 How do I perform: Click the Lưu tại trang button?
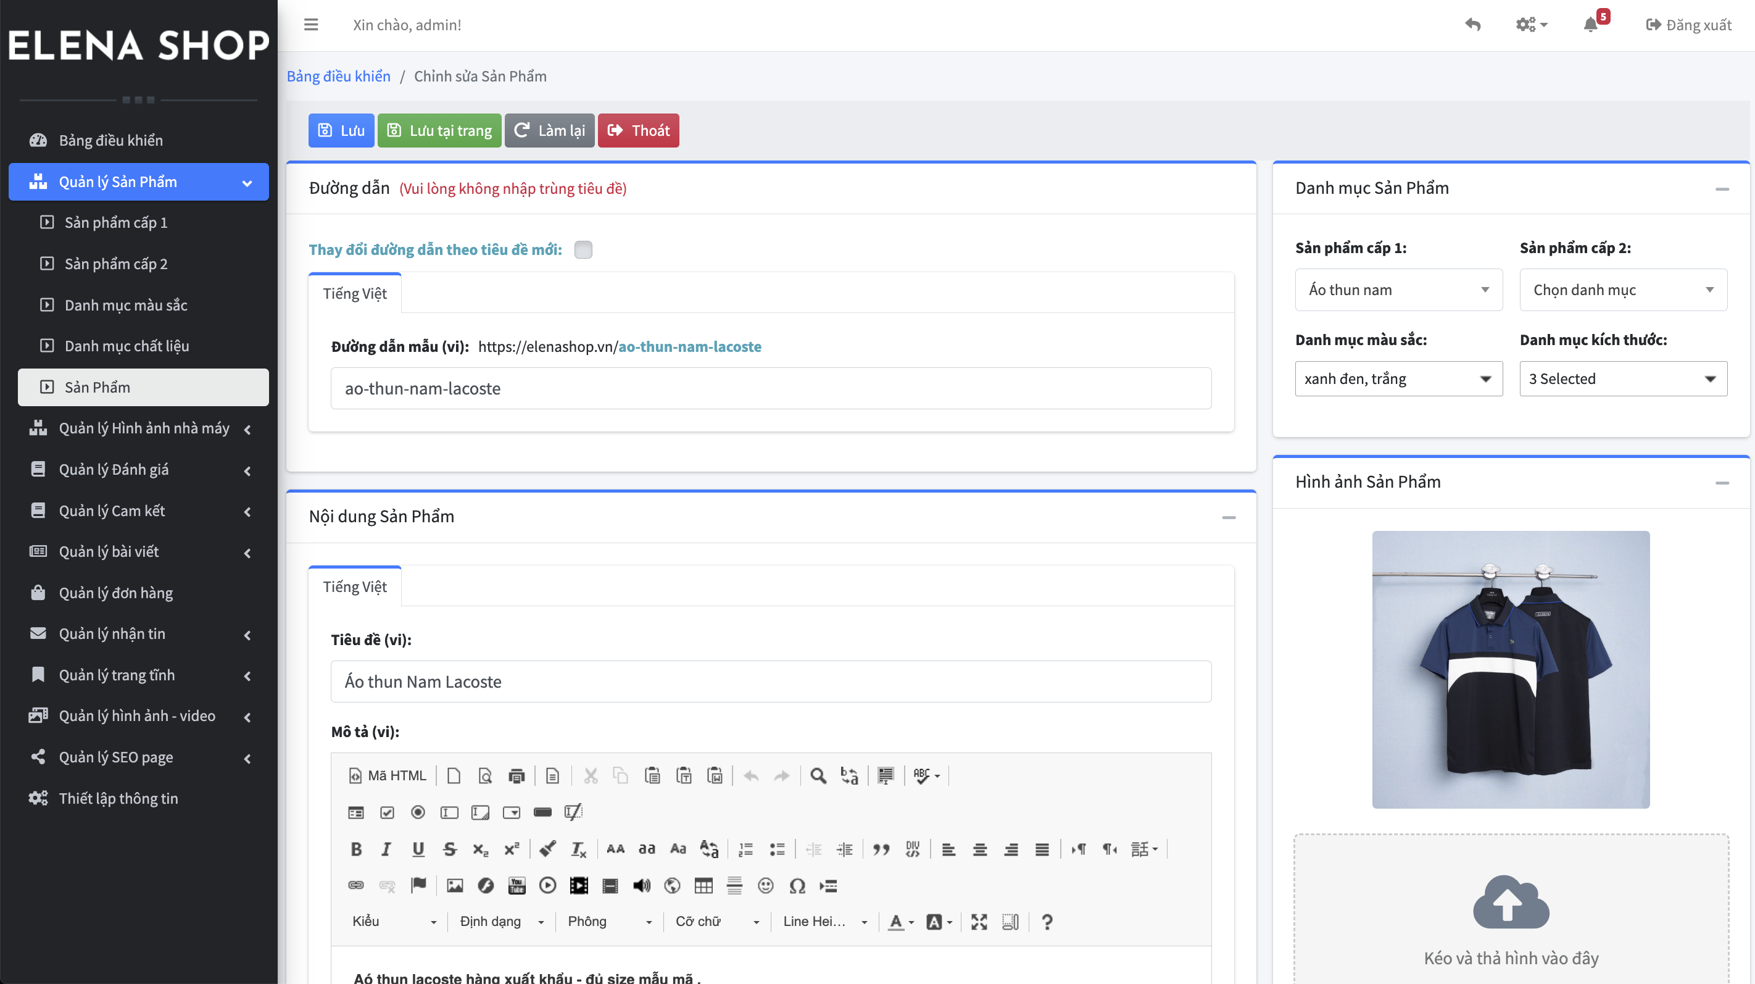439,131
